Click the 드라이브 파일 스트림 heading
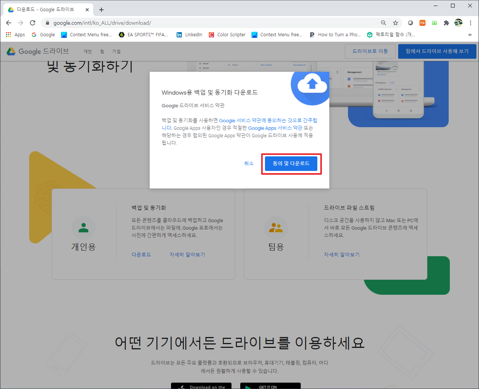This screenshot has width=479, height=389. tap(349, 208)
